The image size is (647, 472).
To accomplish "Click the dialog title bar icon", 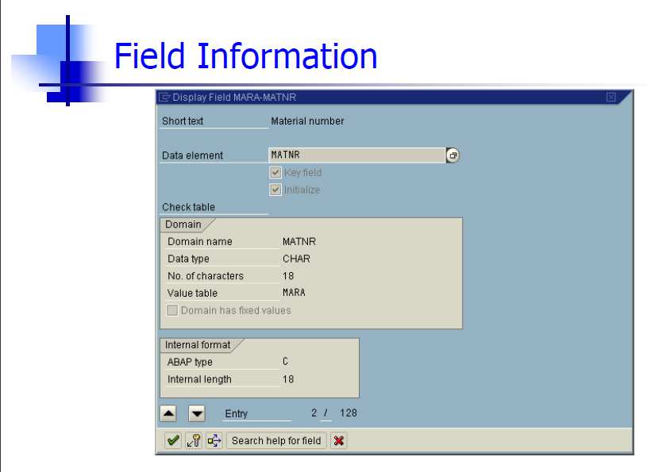I will [x=164, y=98].
